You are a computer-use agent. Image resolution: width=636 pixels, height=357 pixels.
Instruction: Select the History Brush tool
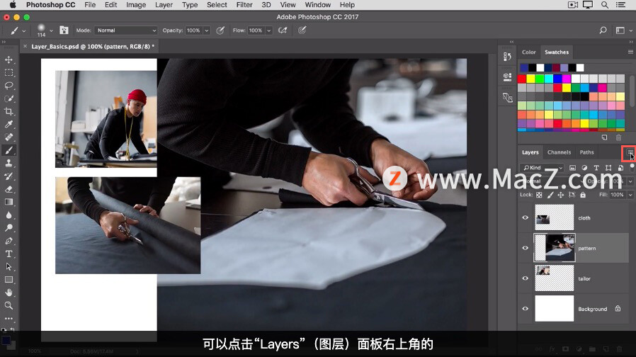pyautogui.click(x=8, y=176)
